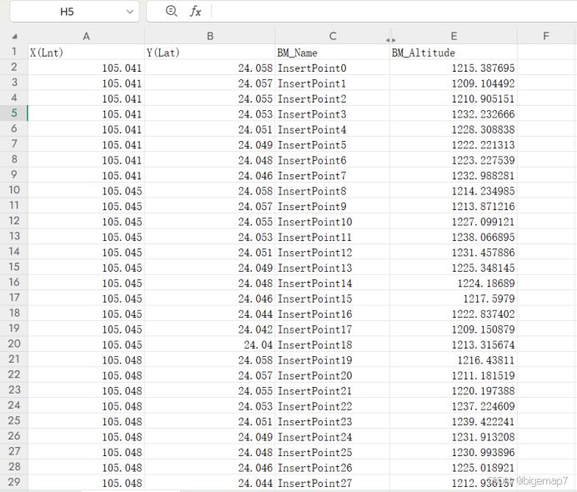Click the X(Lnt) header cell

click(x=86, y=53)
